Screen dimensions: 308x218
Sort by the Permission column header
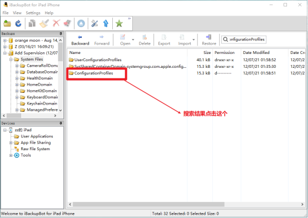(227, 53)
